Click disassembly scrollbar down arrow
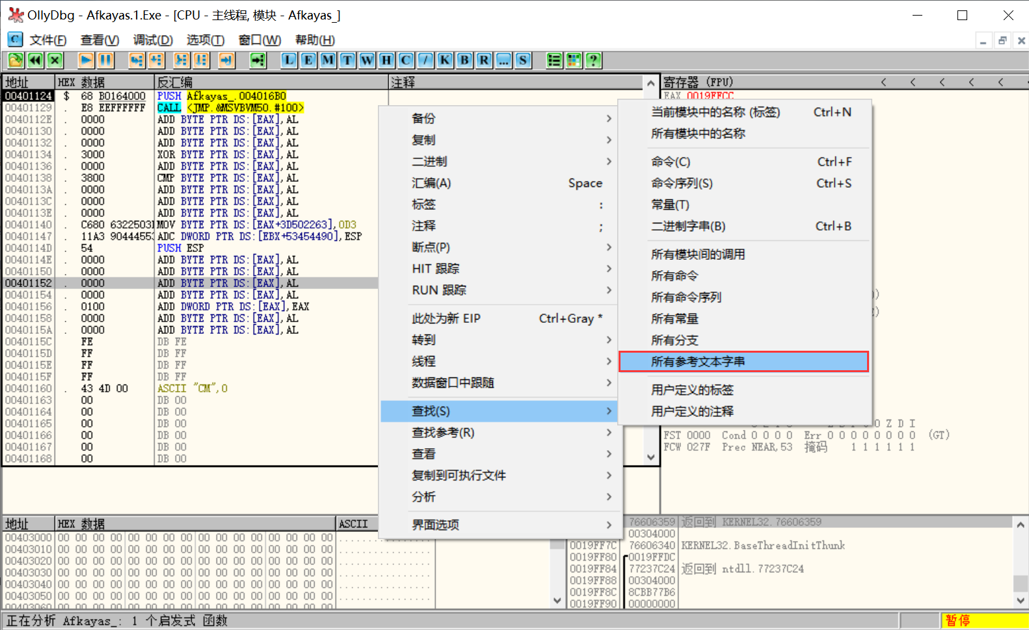This screenshot has width=1029, height=630. click(650, 457)
